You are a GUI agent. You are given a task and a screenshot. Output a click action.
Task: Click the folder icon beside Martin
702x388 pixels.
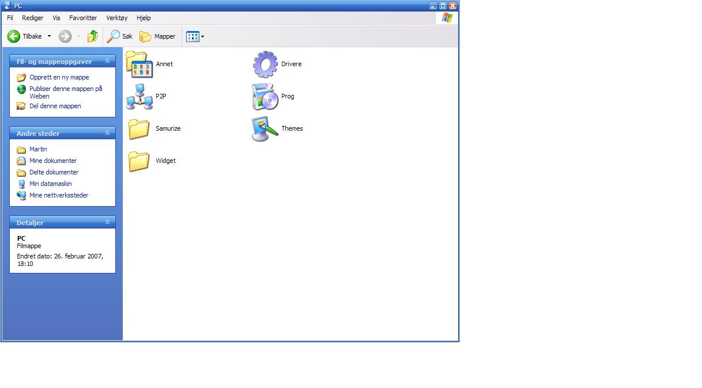21,149
